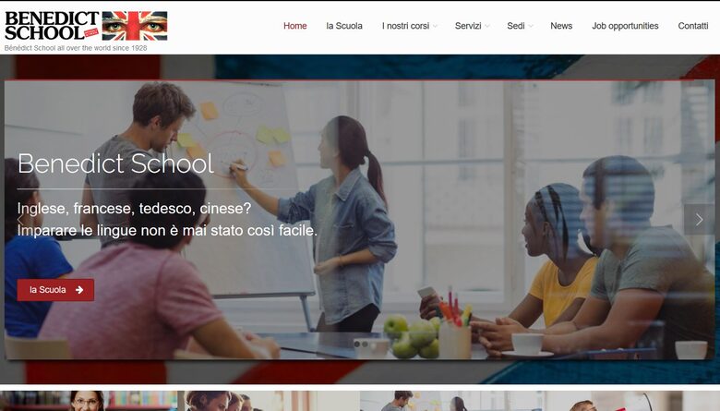Viewport: 720px width, 411px height.
Task: Expand the I nostri corsi dropdown arrow
Action: [435, 26]
